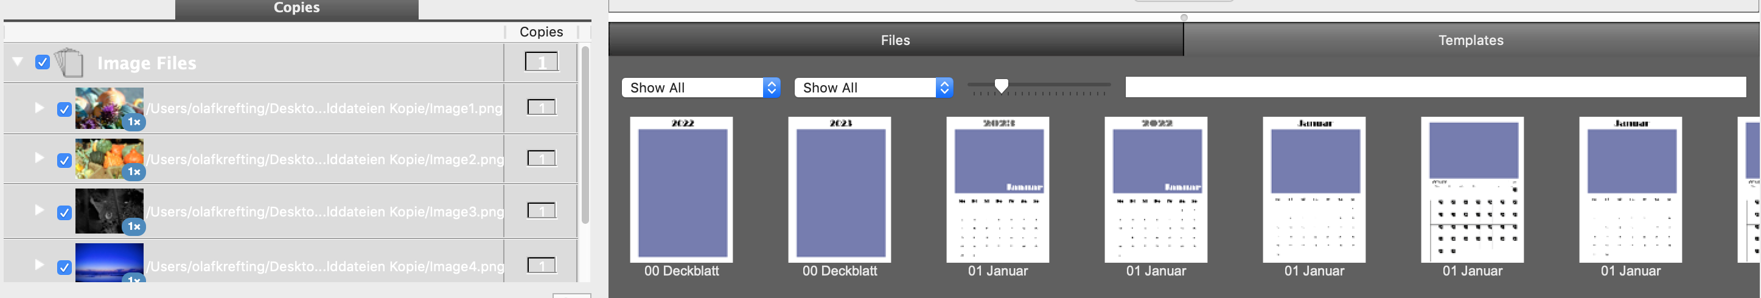Collapse the Image Files group
This screenshot has height=298, width=1761.
[x=18, y=61]
